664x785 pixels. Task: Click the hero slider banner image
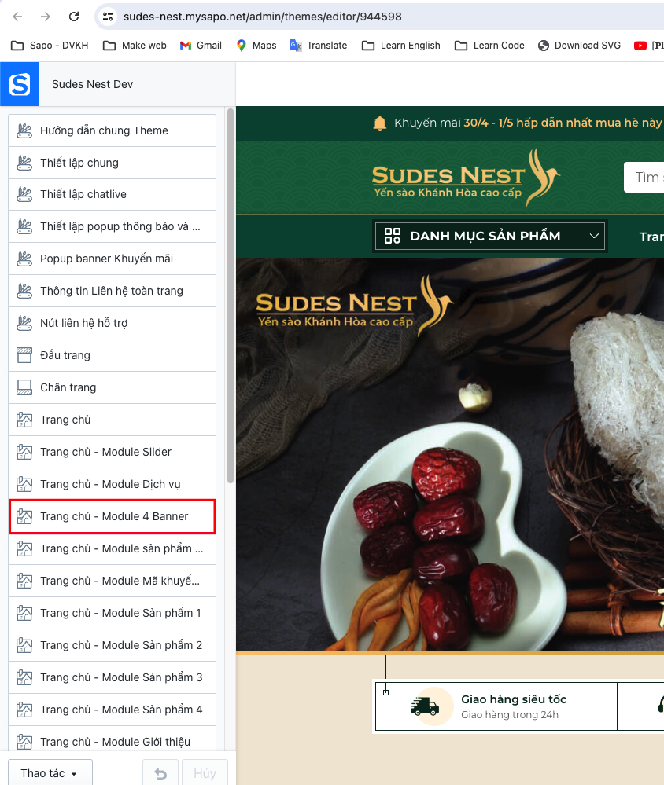pos(450,454)
